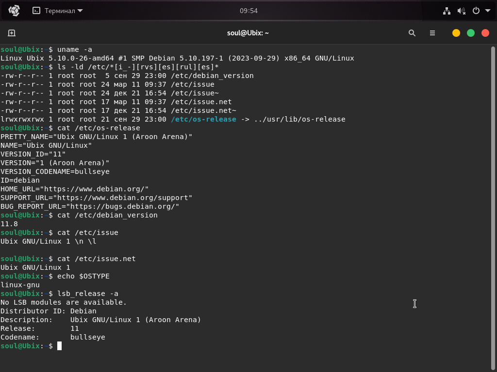
Task: Open terminal search with magnifier icon
Action: [x=412, y=33]
